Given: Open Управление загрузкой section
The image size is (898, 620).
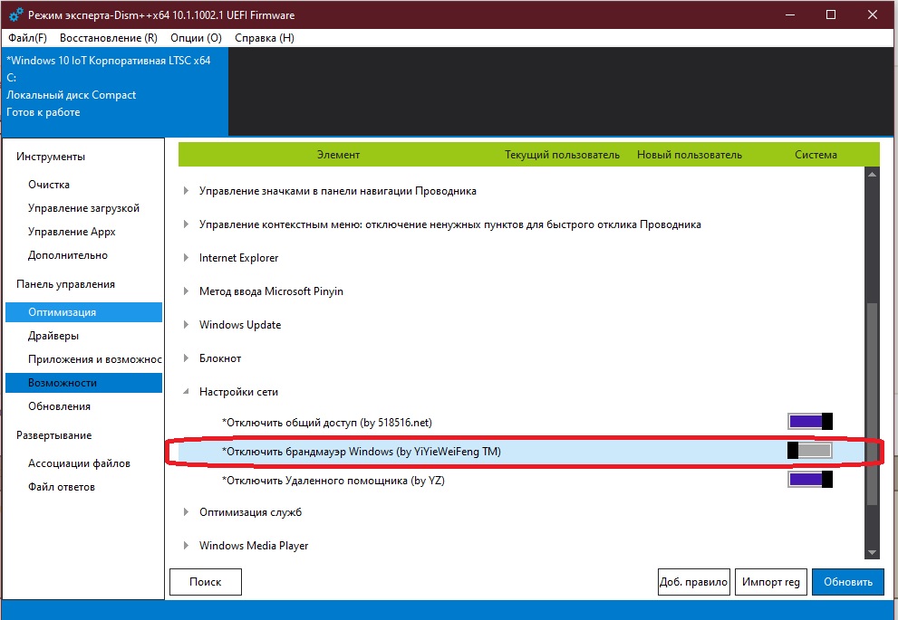Looking at the screenshot, I should tap(83, 208).
